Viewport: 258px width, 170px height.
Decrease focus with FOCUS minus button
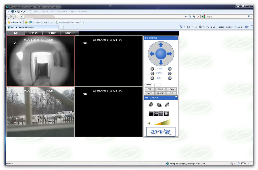[152, 73]
